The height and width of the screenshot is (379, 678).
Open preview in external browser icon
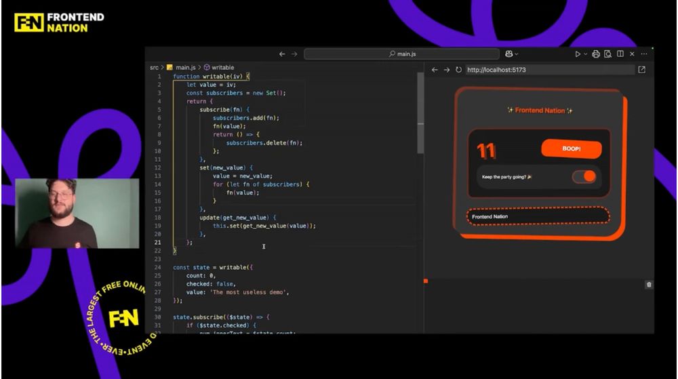(x=641, y=70)
